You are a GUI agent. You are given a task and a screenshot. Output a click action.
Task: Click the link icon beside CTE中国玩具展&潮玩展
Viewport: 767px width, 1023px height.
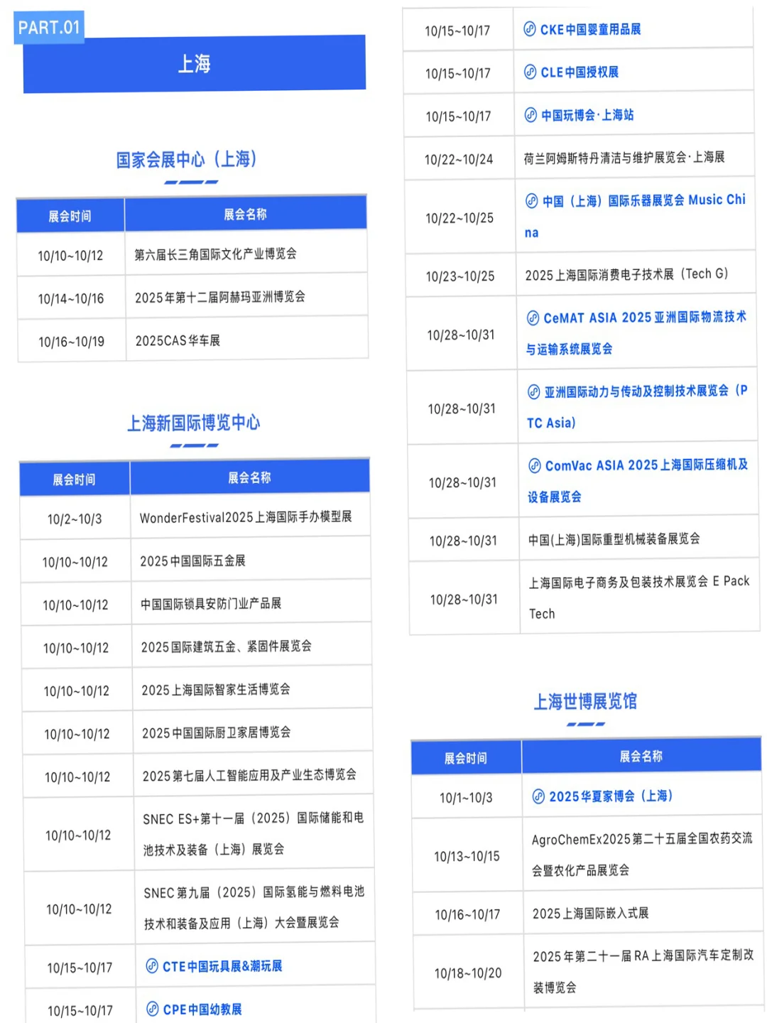point(152,965)
